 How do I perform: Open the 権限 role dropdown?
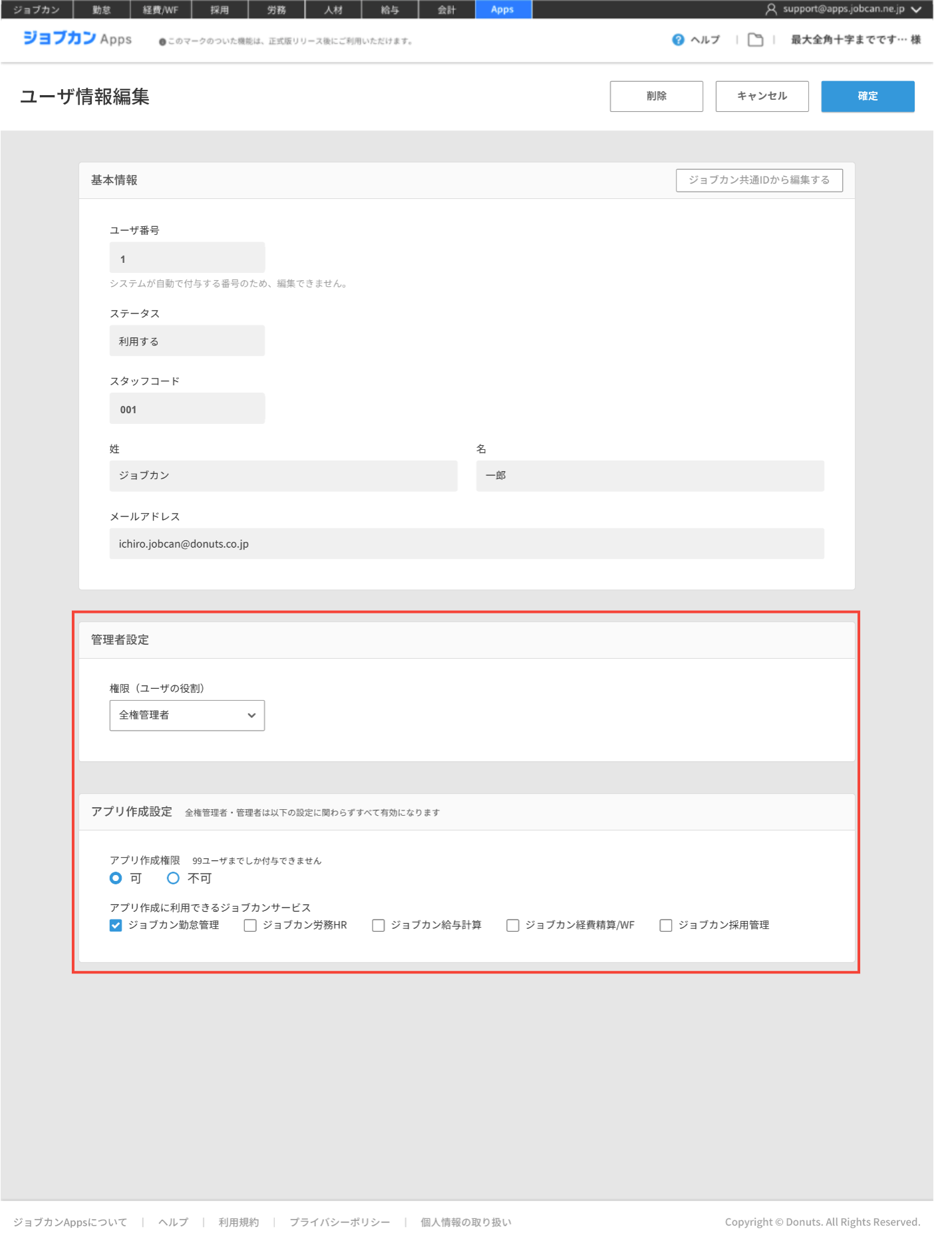(187, 715)
